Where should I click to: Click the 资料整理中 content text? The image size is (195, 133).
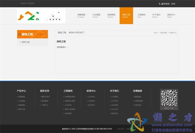[x=63, y=47]
